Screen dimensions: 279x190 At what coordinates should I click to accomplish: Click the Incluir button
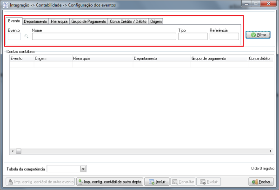pos(156,182)
